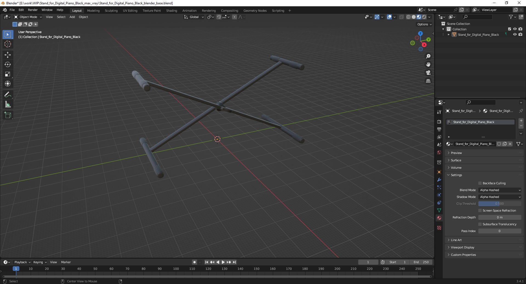Open the View Layer properties tab
Screen dimensions: 526x284
[x=439, y=137]
